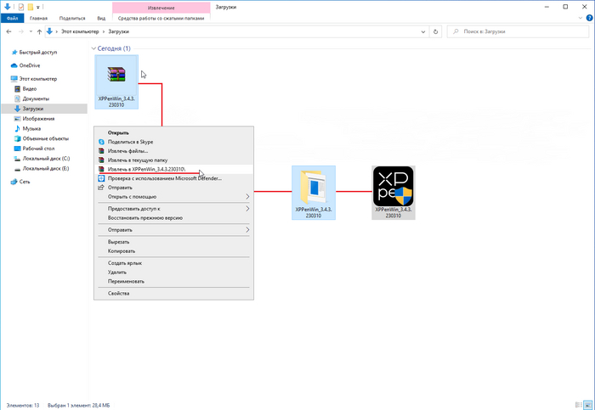Click quick access Properties checkmark icon
Screen dimensions: 595x410
[x=21, y=7]
